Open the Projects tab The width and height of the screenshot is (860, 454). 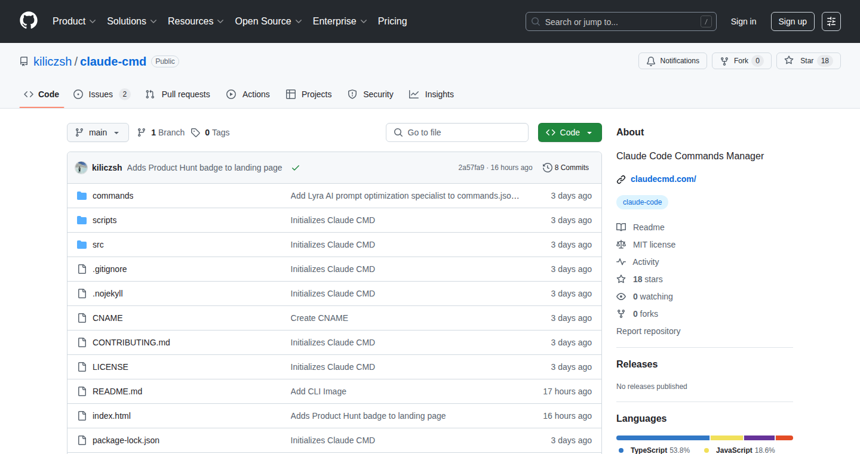point(309,94)
